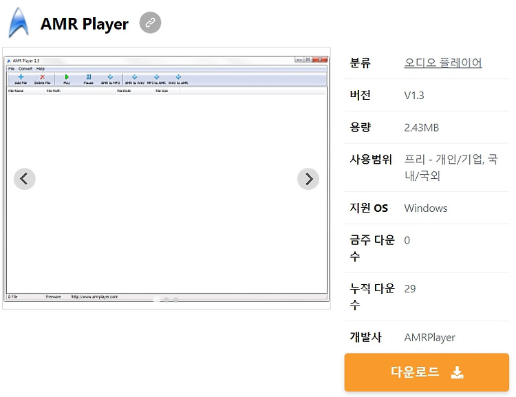Viewport: 516px width, 397px height.
Task: Click the version value V1.3
Action: click(x=414, y=96)
